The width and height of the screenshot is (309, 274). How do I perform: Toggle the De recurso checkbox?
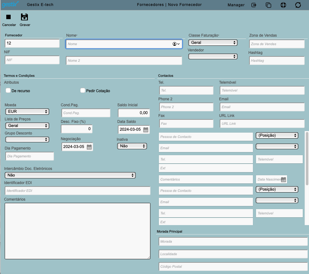coord(8,91)
